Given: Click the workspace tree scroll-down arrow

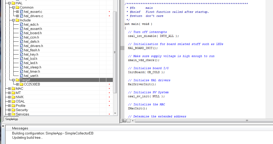Looking at the screenshot, I should coord(115,113).
